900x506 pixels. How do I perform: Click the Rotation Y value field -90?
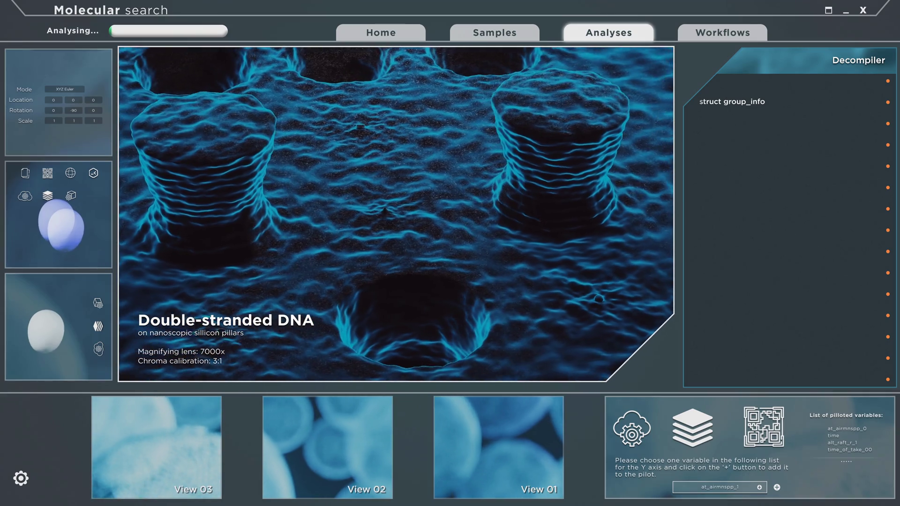click(x=73, y=111)
